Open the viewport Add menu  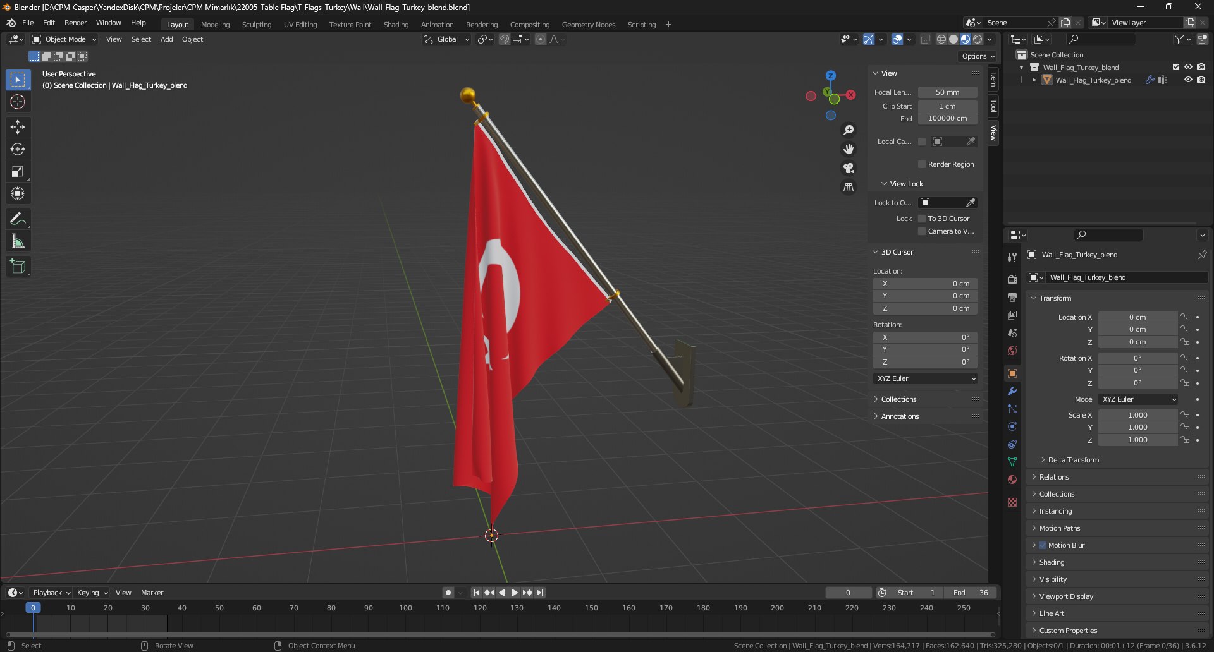tap(166, 39)
